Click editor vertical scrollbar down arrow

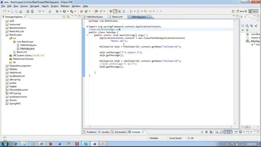tap(235, 123)
